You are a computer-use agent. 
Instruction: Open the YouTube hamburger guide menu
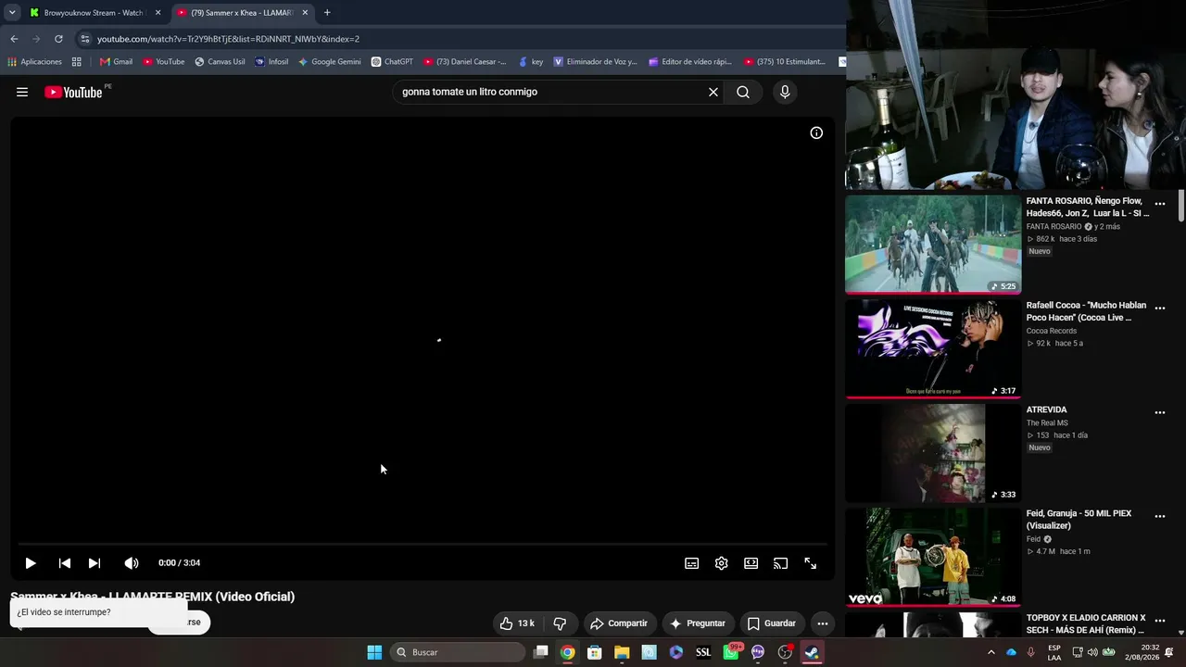pos(22,92)
